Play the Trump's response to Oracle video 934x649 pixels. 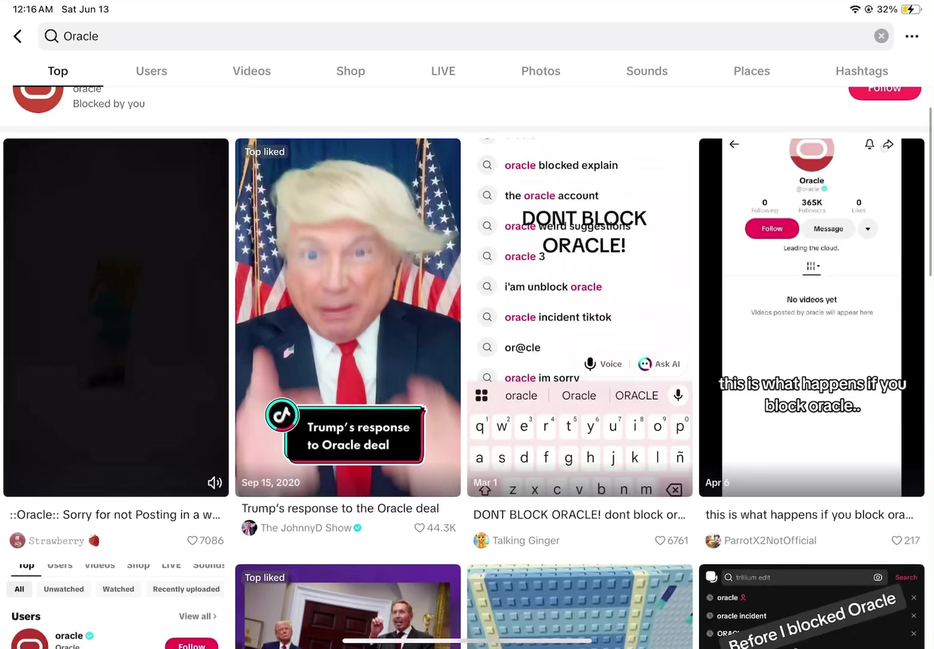click(348, 317)
